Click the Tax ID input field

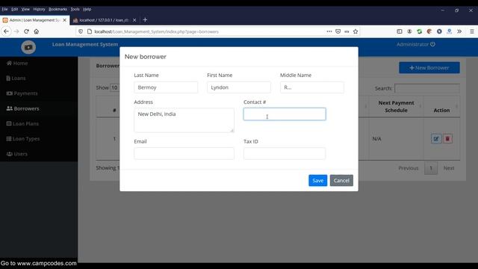[285, 153]
